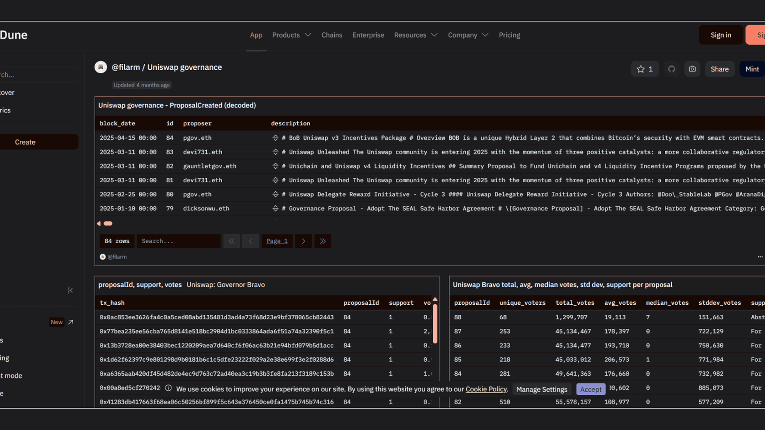The height and width of the screenshot is (430, 765).
Task: Click the horizontal scrollbar thumb of ProposalCreated table
Action: 108,224
